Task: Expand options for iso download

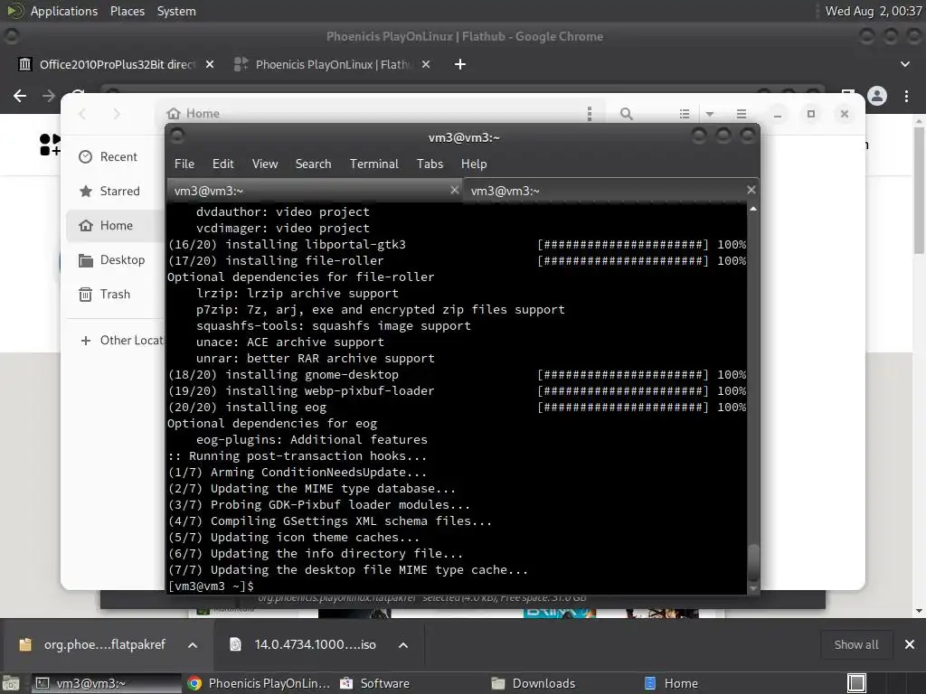Action: pyautogui.click(x=402, y=645)
